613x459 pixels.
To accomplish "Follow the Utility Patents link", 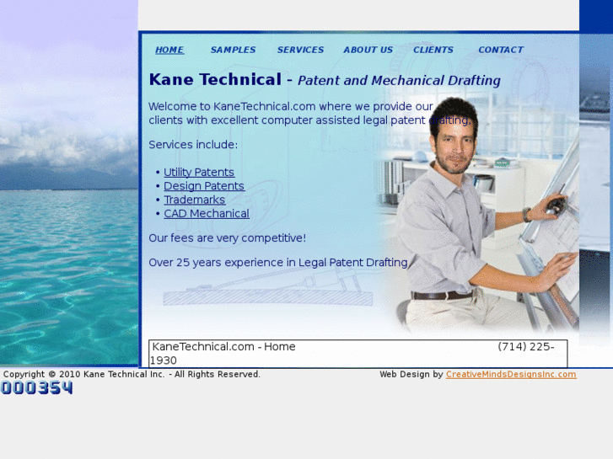I will click(x=199, y=173).
